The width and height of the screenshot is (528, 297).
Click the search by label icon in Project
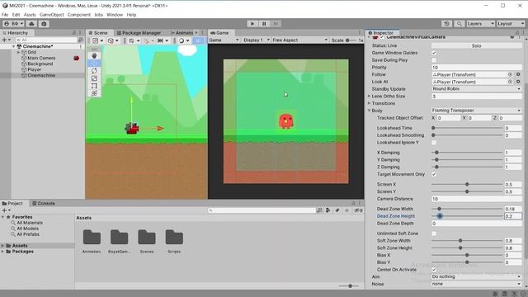[x=337, y=210]
